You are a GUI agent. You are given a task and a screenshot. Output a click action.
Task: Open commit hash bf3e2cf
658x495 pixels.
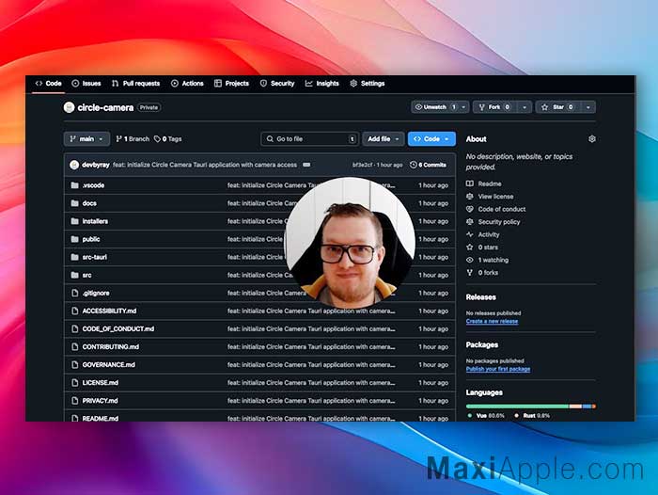[362, 165]
